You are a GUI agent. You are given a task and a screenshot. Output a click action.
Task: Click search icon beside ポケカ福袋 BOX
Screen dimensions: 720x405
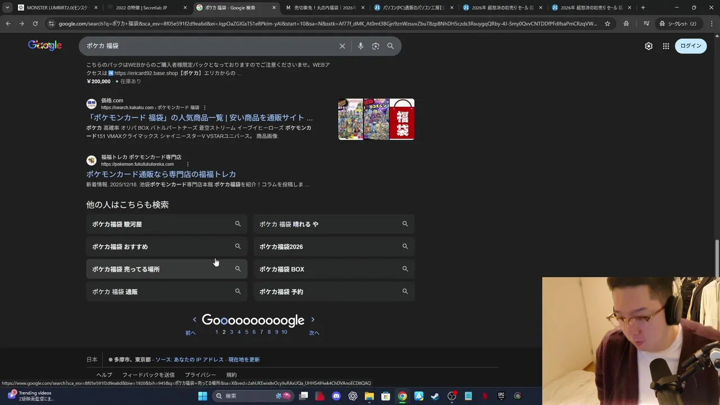tap(405, 269)
